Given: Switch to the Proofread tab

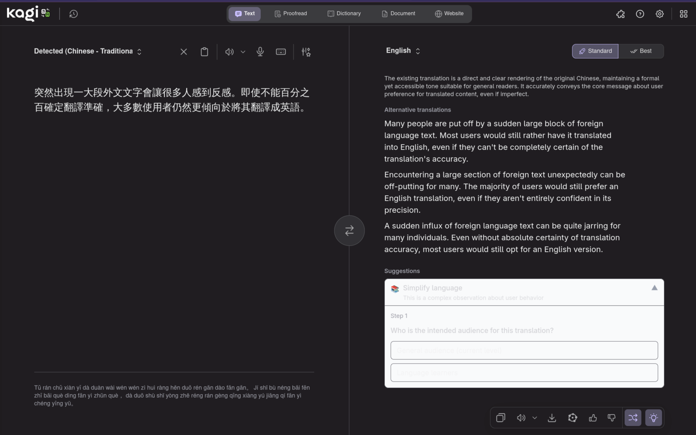Looking at the screenshot, I should (291, 13).
